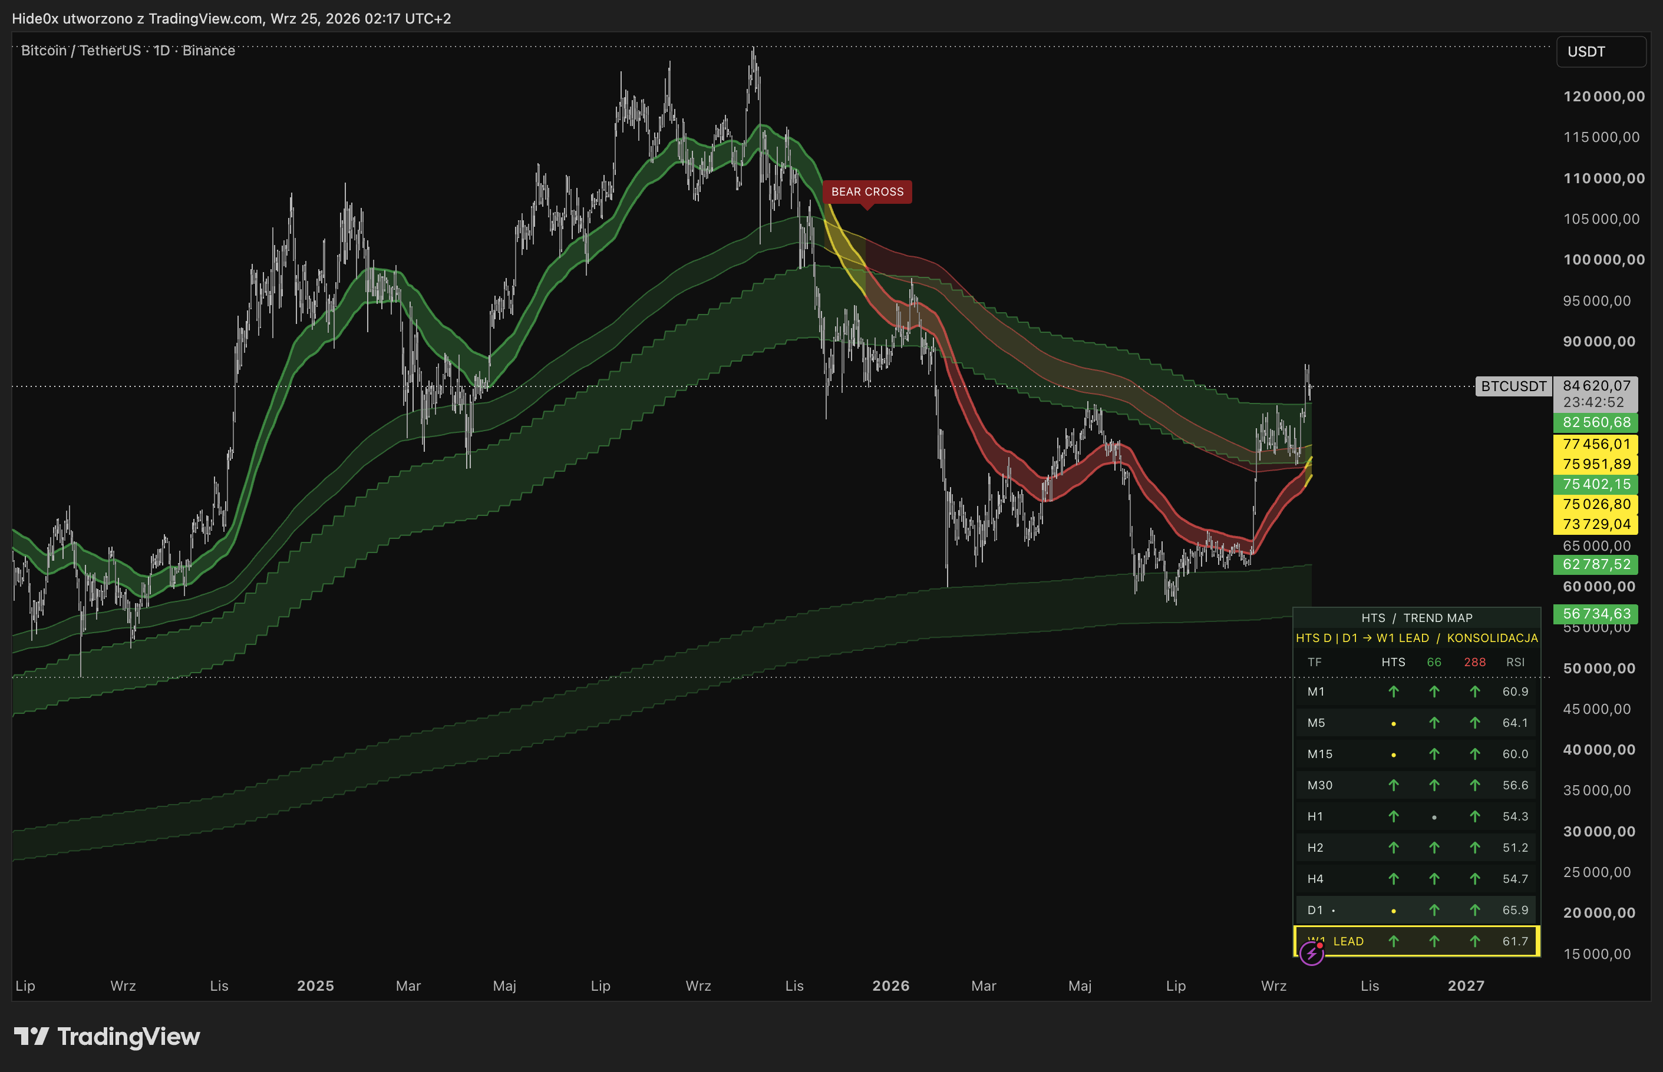This screenshot has height=1072, width=1663.
Task: Click the H4 timeframe row label
Action: click(1315, 878)
